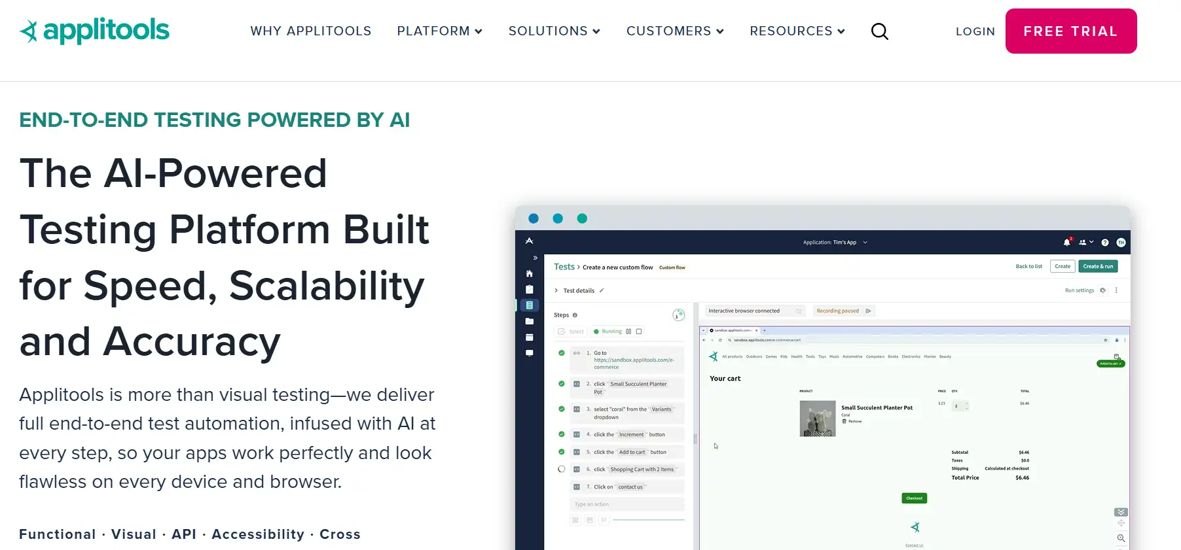Click the Applitools A logo in the dark sidebar
The width and height of the screenshot is (1181, 550).
[x=529, y=241]
